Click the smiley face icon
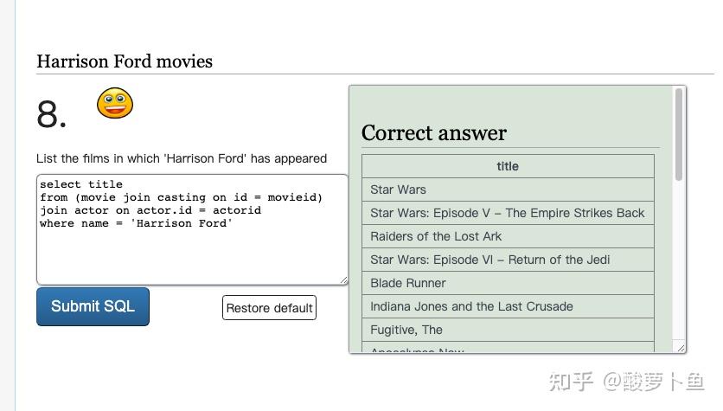Screen dimensions: 723x411 tap(115, 104)
